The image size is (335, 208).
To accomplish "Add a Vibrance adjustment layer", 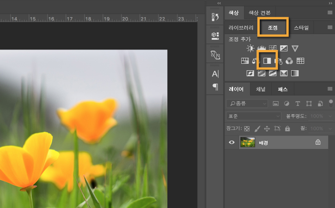I will (295, 49).
